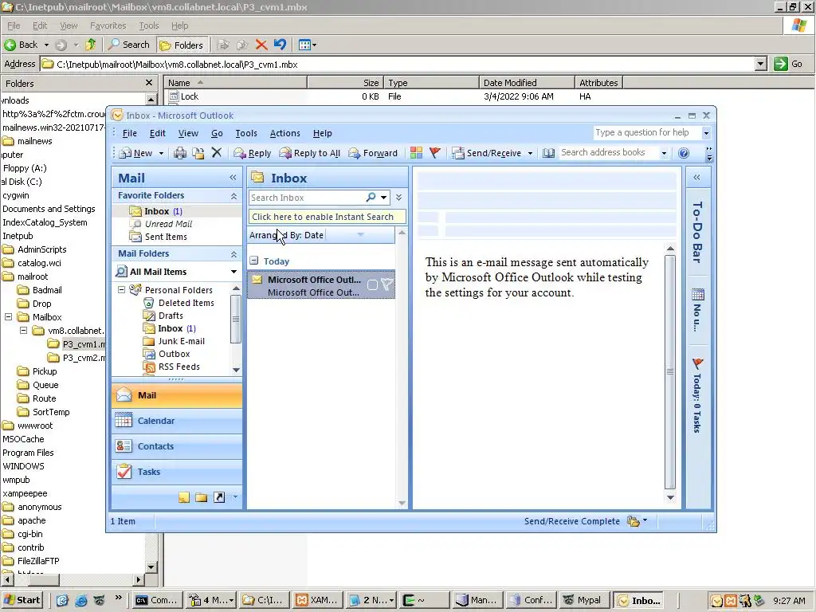Switch to the XAM... taskbar button
This screenshot has height=612, width=816.
(317, 600)
